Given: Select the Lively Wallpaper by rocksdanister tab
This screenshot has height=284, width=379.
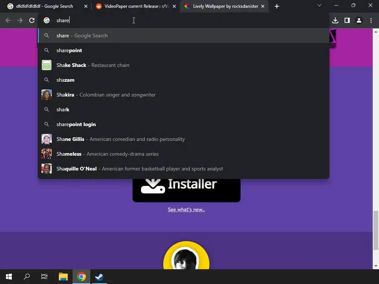Looking at the screenshot, I should tap(225, 6).
